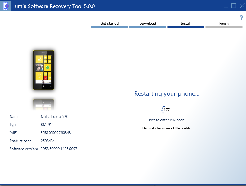Image resolution: width=246 pixels, height=186 pixels.
Task: Click the 'Restarting your phone...' heading
Action: pyautogui.click(x=167, y=93)
